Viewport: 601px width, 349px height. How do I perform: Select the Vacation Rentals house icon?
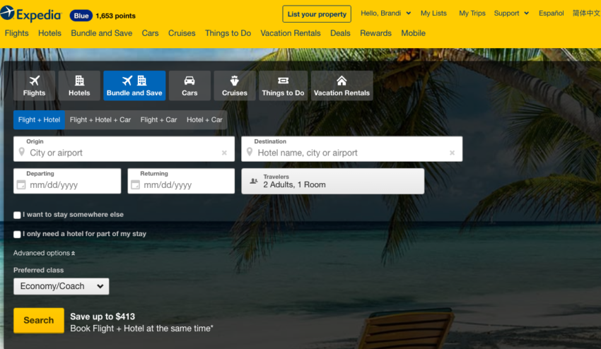tap(342, 85)
